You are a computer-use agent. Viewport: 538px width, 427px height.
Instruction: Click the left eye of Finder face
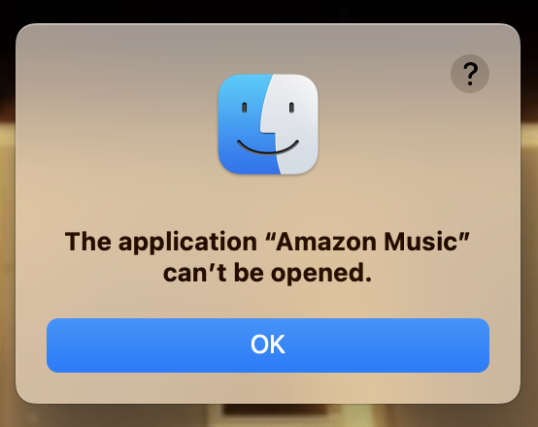[245, 108]
